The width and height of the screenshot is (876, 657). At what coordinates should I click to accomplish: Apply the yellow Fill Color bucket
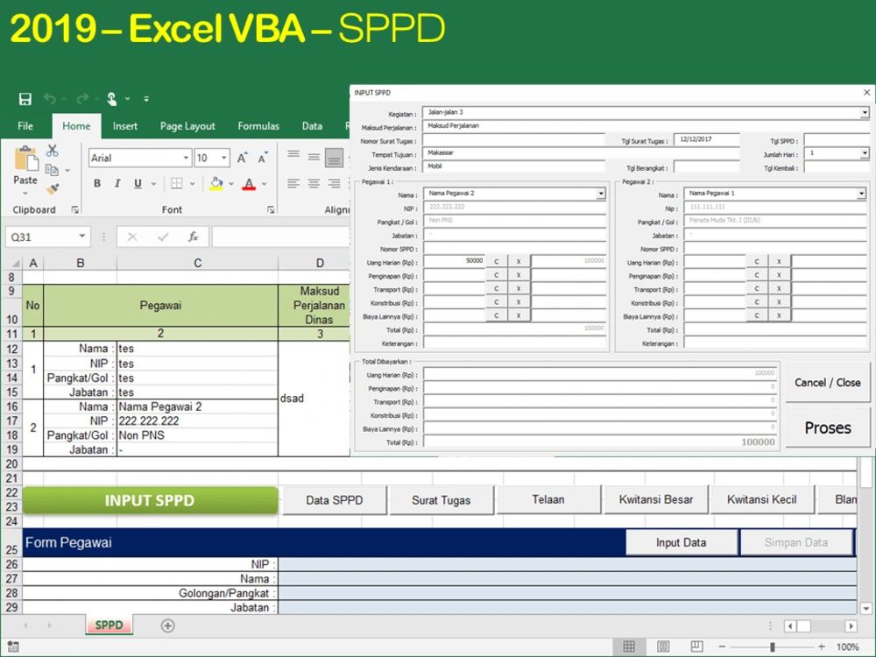(216, 183)
